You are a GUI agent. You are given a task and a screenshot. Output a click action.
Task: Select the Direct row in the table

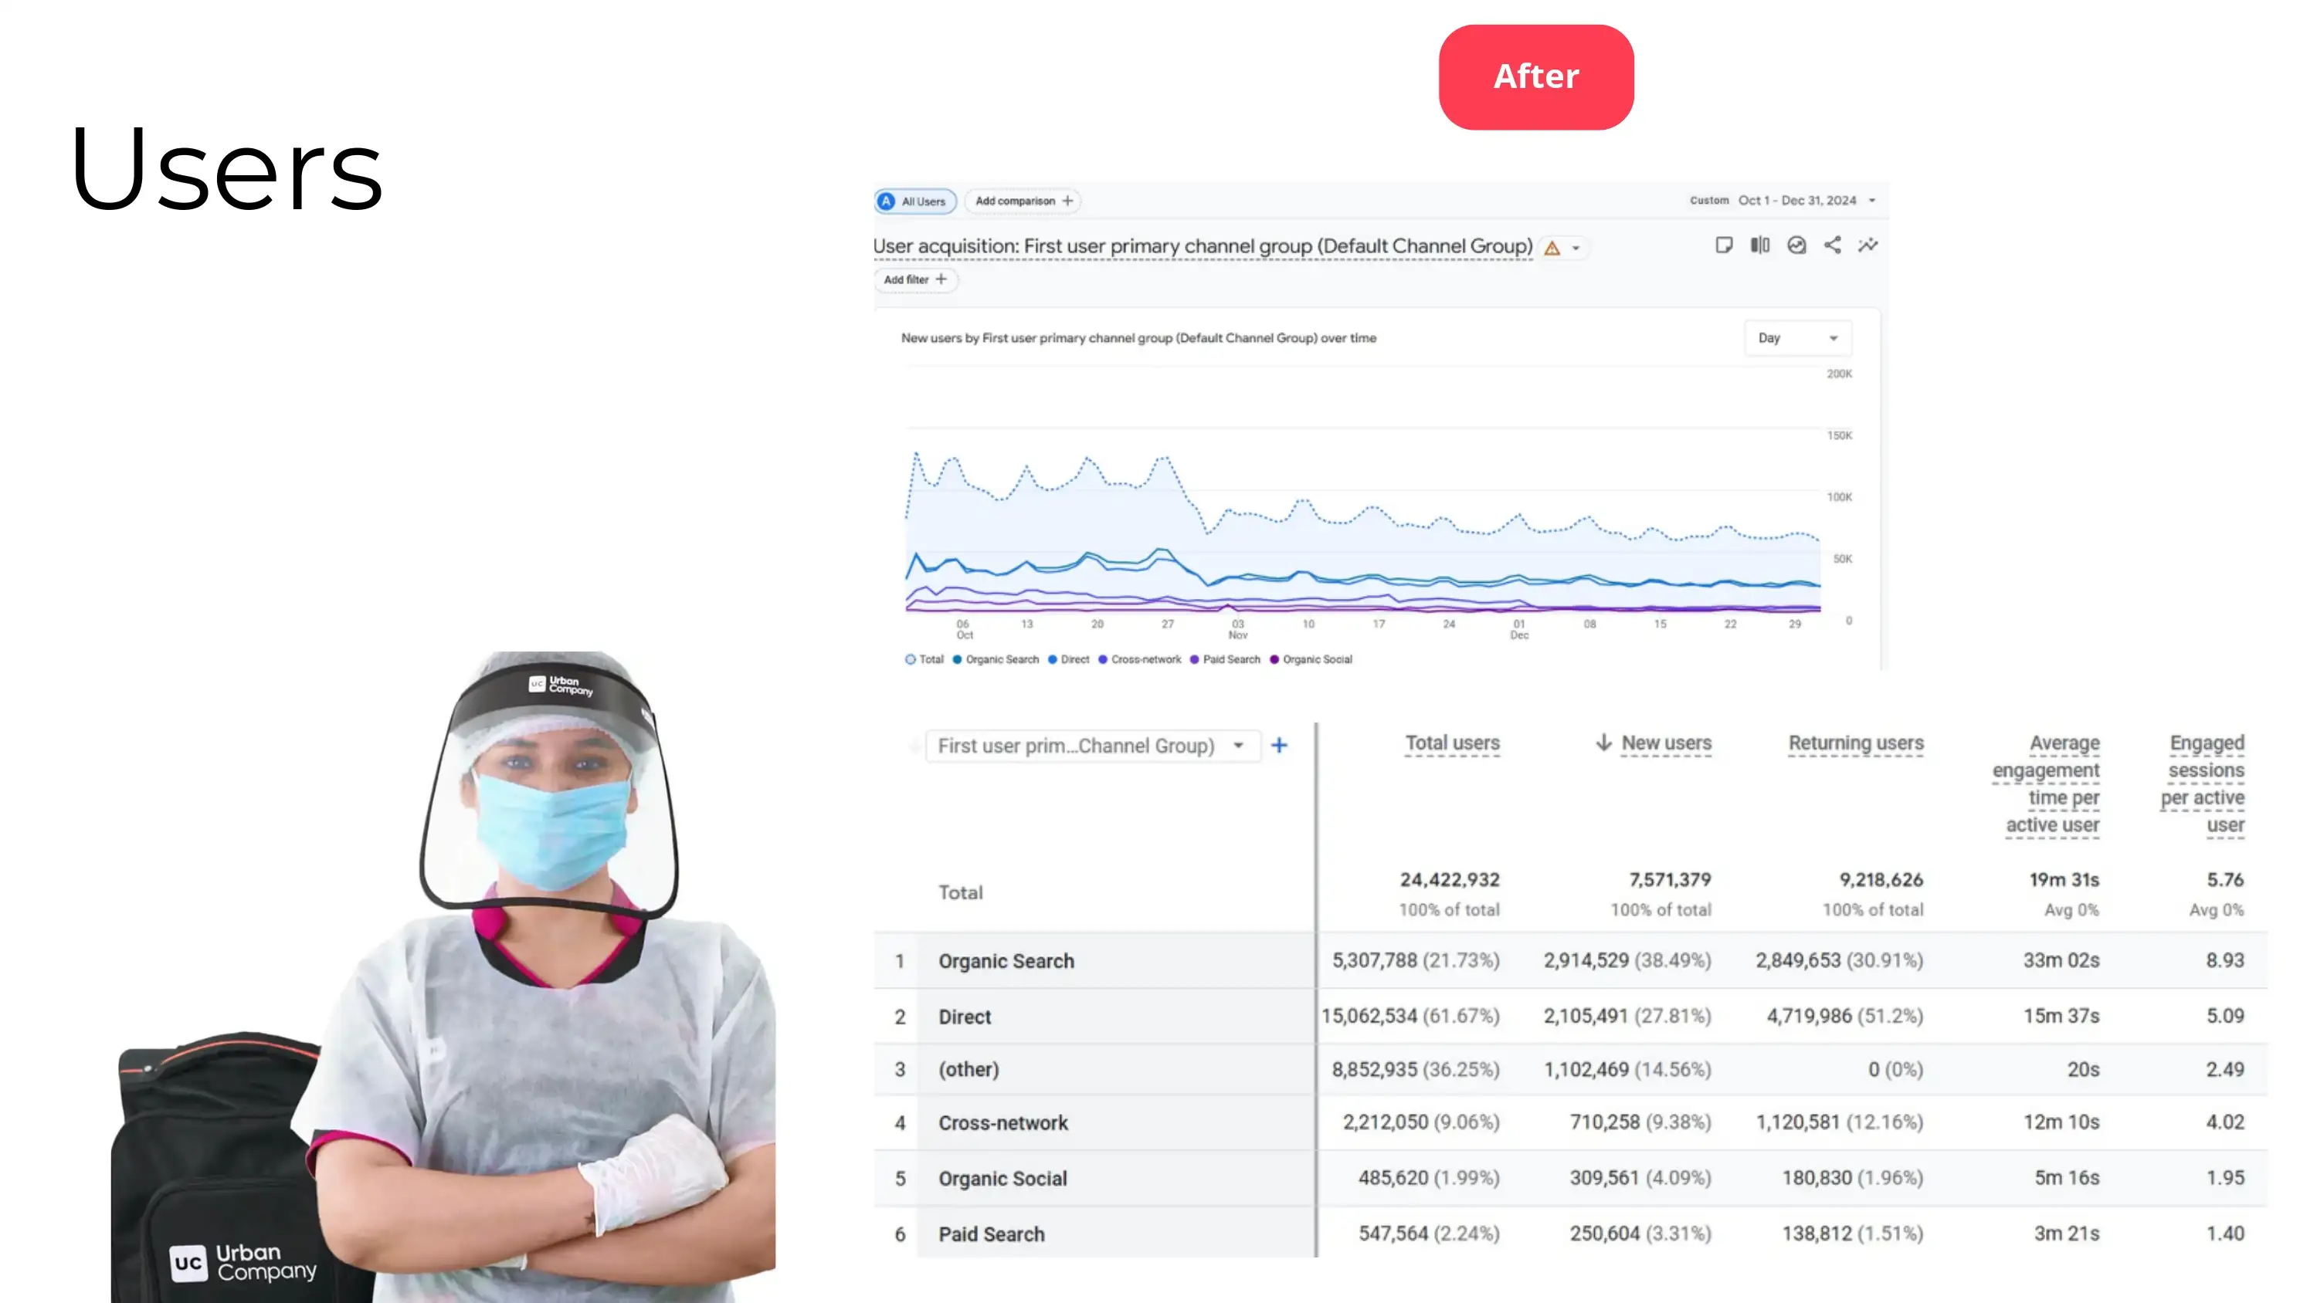(x=964, y=1017)
